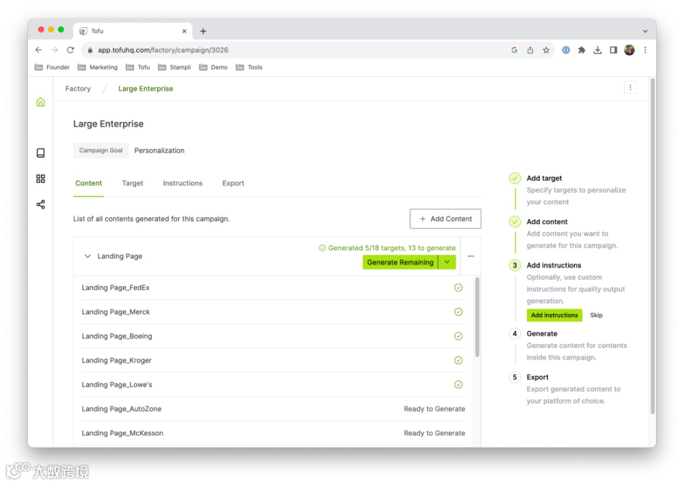Viewport: 684px width, 484px height.
Task: Select the Export step heading in checklist
Action: [x=538, y=377]
